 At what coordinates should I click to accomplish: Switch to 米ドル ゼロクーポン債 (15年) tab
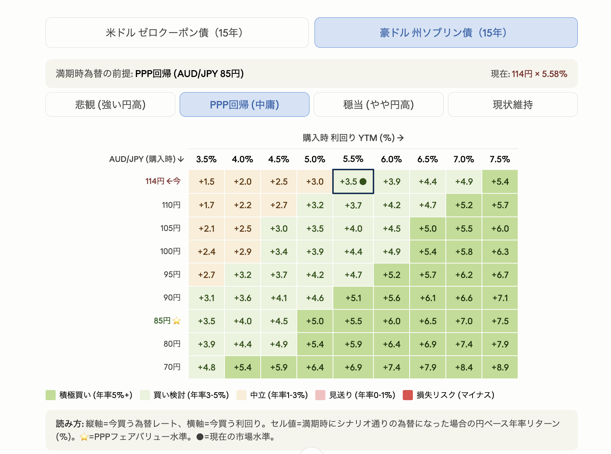[177, 33]
